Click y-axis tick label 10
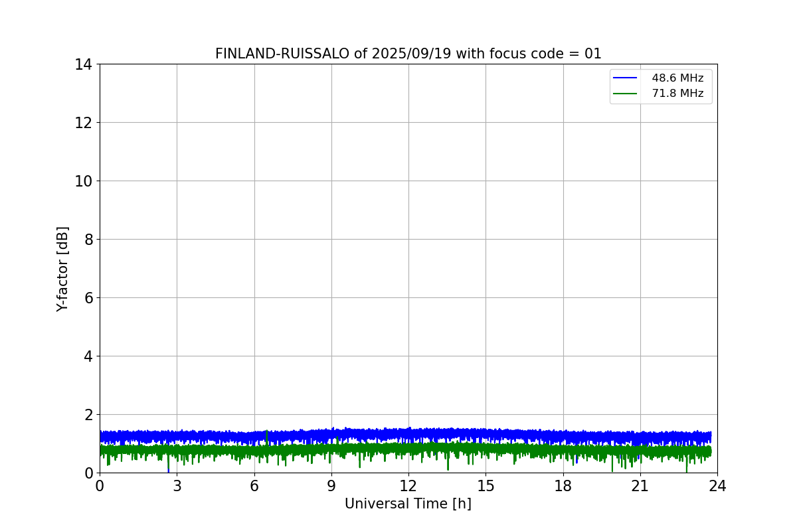The image size is (797, 531). point(84,181)
